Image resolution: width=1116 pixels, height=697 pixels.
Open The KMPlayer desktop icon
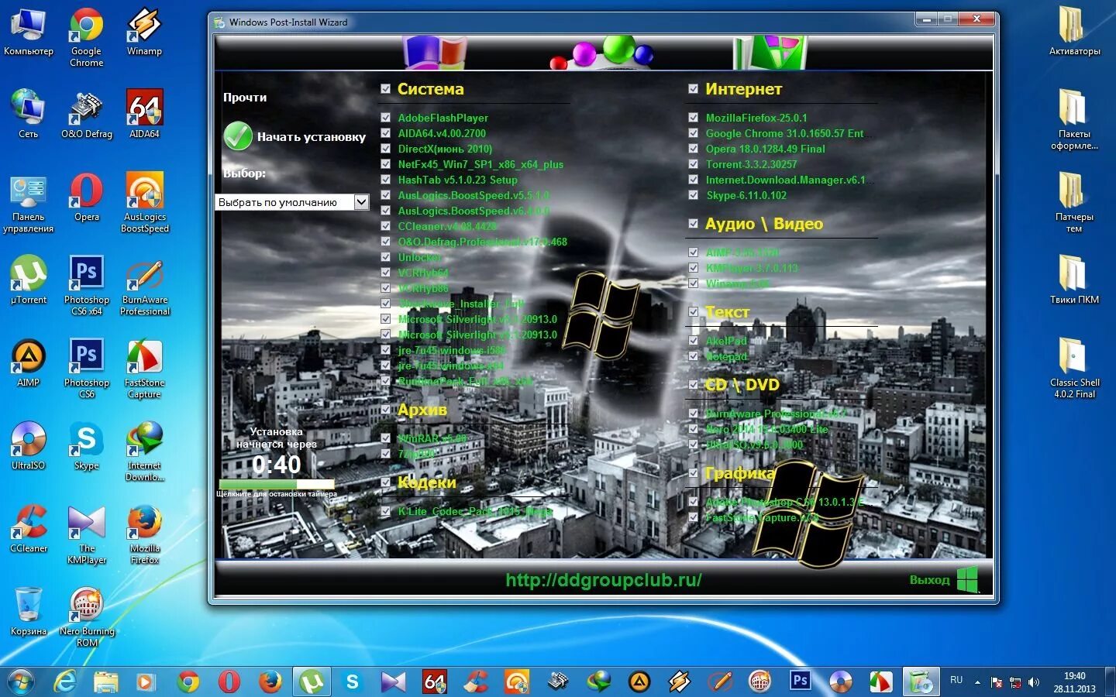[x=87, y=534]
